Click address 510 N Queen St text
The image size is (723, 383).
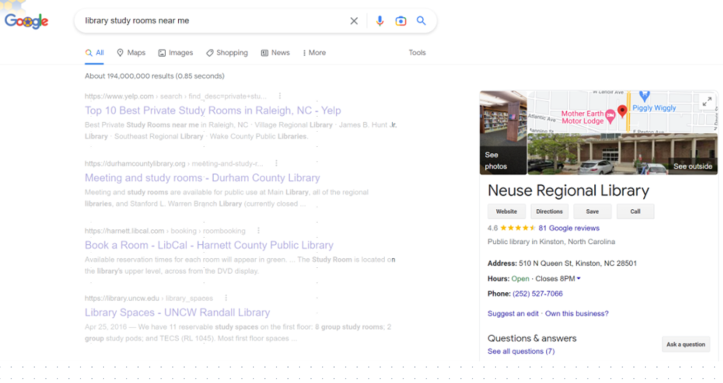coord(578,263)
